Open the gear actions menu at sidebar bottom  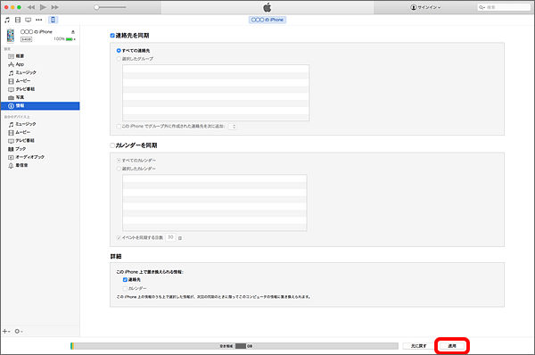click(x=19, y=331)
